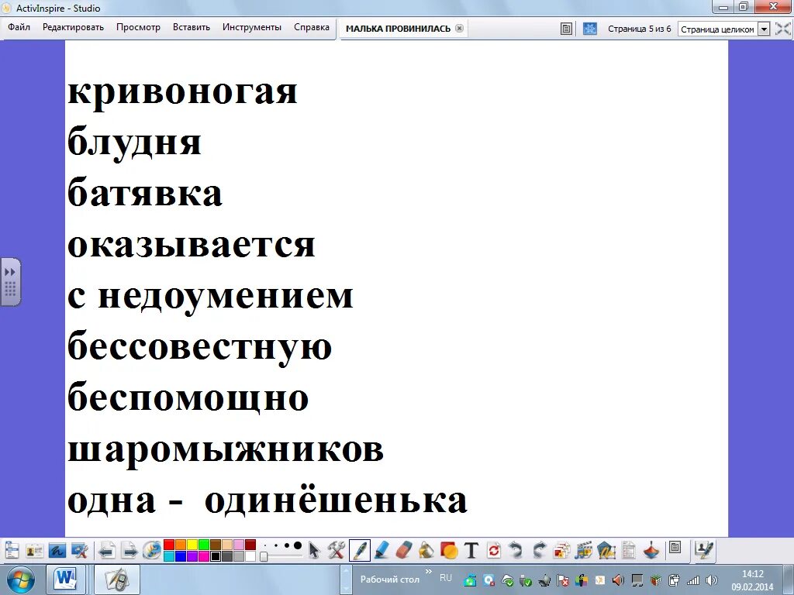Image resolution: width=794 pixels, height=595 pixels.
Task: Pick the white color swatch
Action: [x=250, y=556]
